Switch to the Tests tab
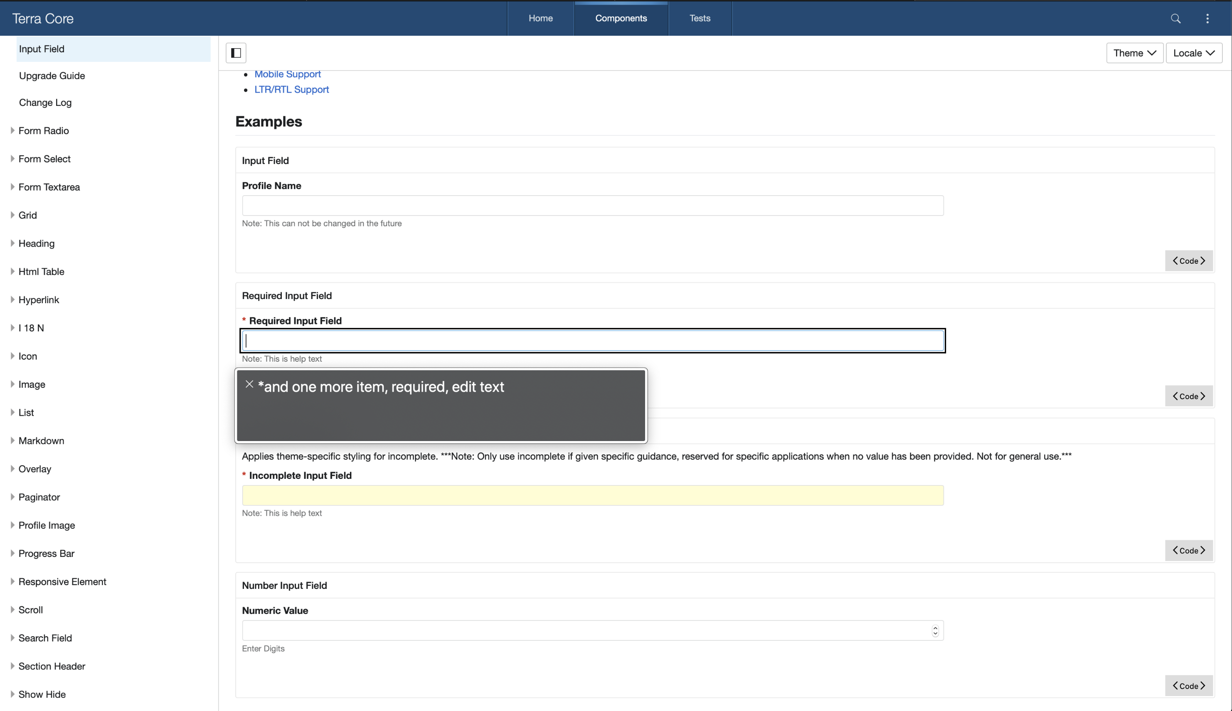The image size is (1232, 711). [699, 18]
